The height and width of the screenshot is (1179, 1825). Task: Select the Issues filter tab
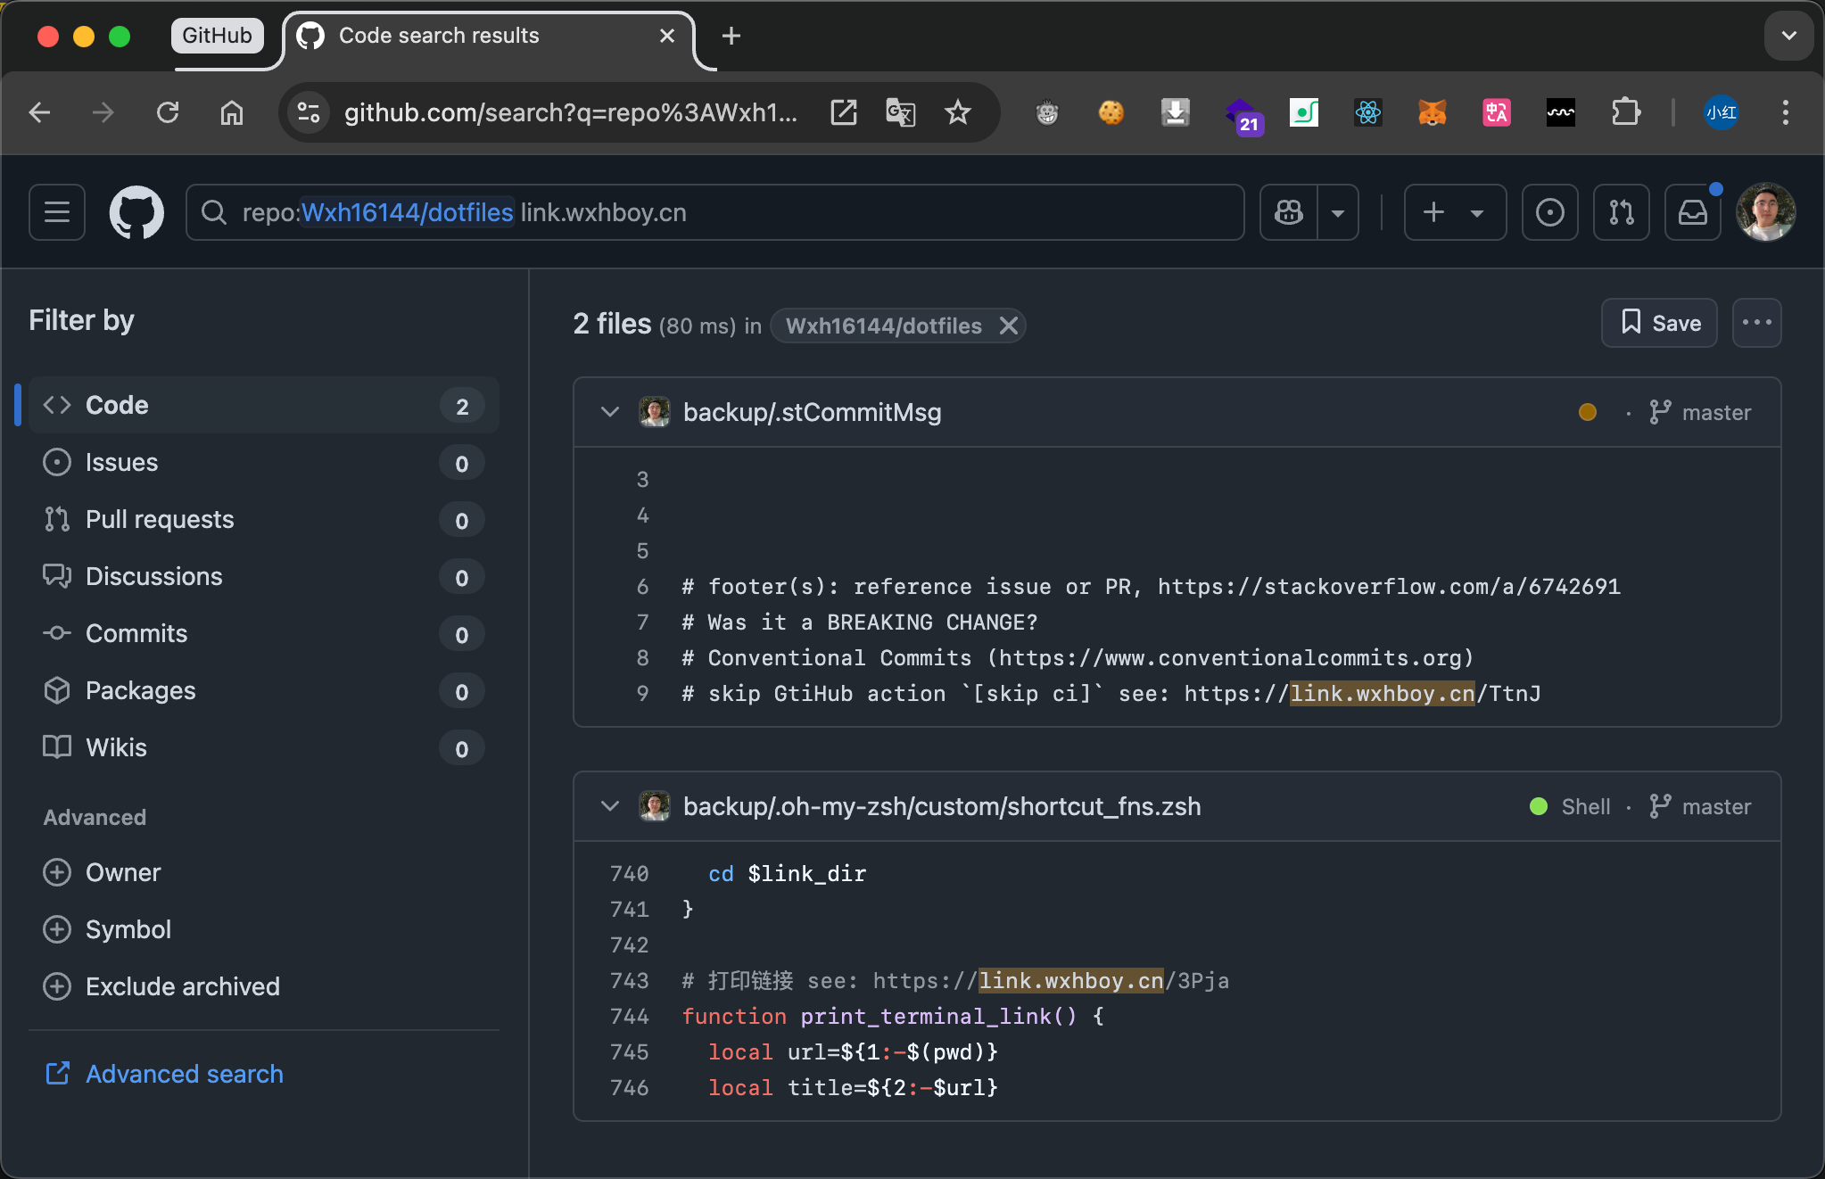pos(122,461)
